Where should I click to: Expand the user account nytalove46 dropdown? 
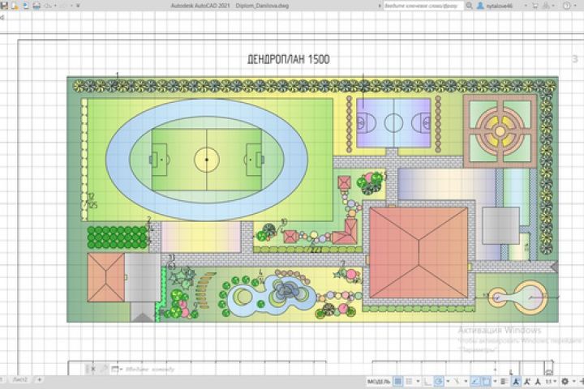tap(526, 6)
